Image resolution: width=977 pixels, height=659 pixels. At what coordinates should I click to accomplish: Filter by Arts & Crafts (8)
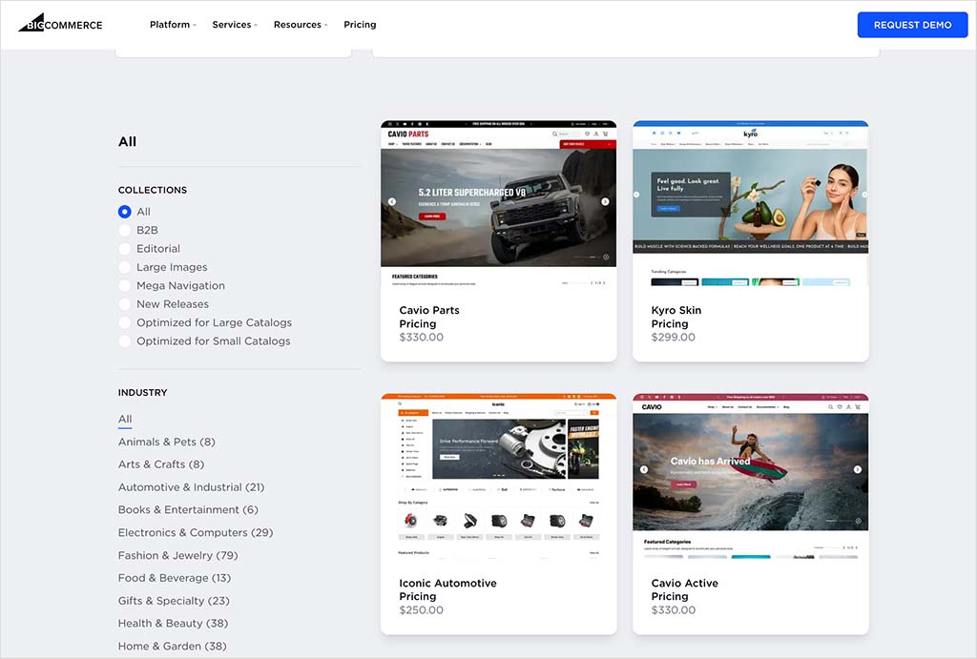click(160, 464)
